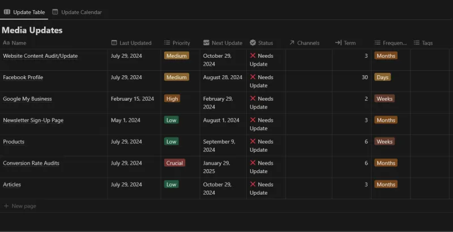Click Needs Update status for Conversion Rate Audits
Viewport: 453px width, 232px height.
[x=262, y=167]
